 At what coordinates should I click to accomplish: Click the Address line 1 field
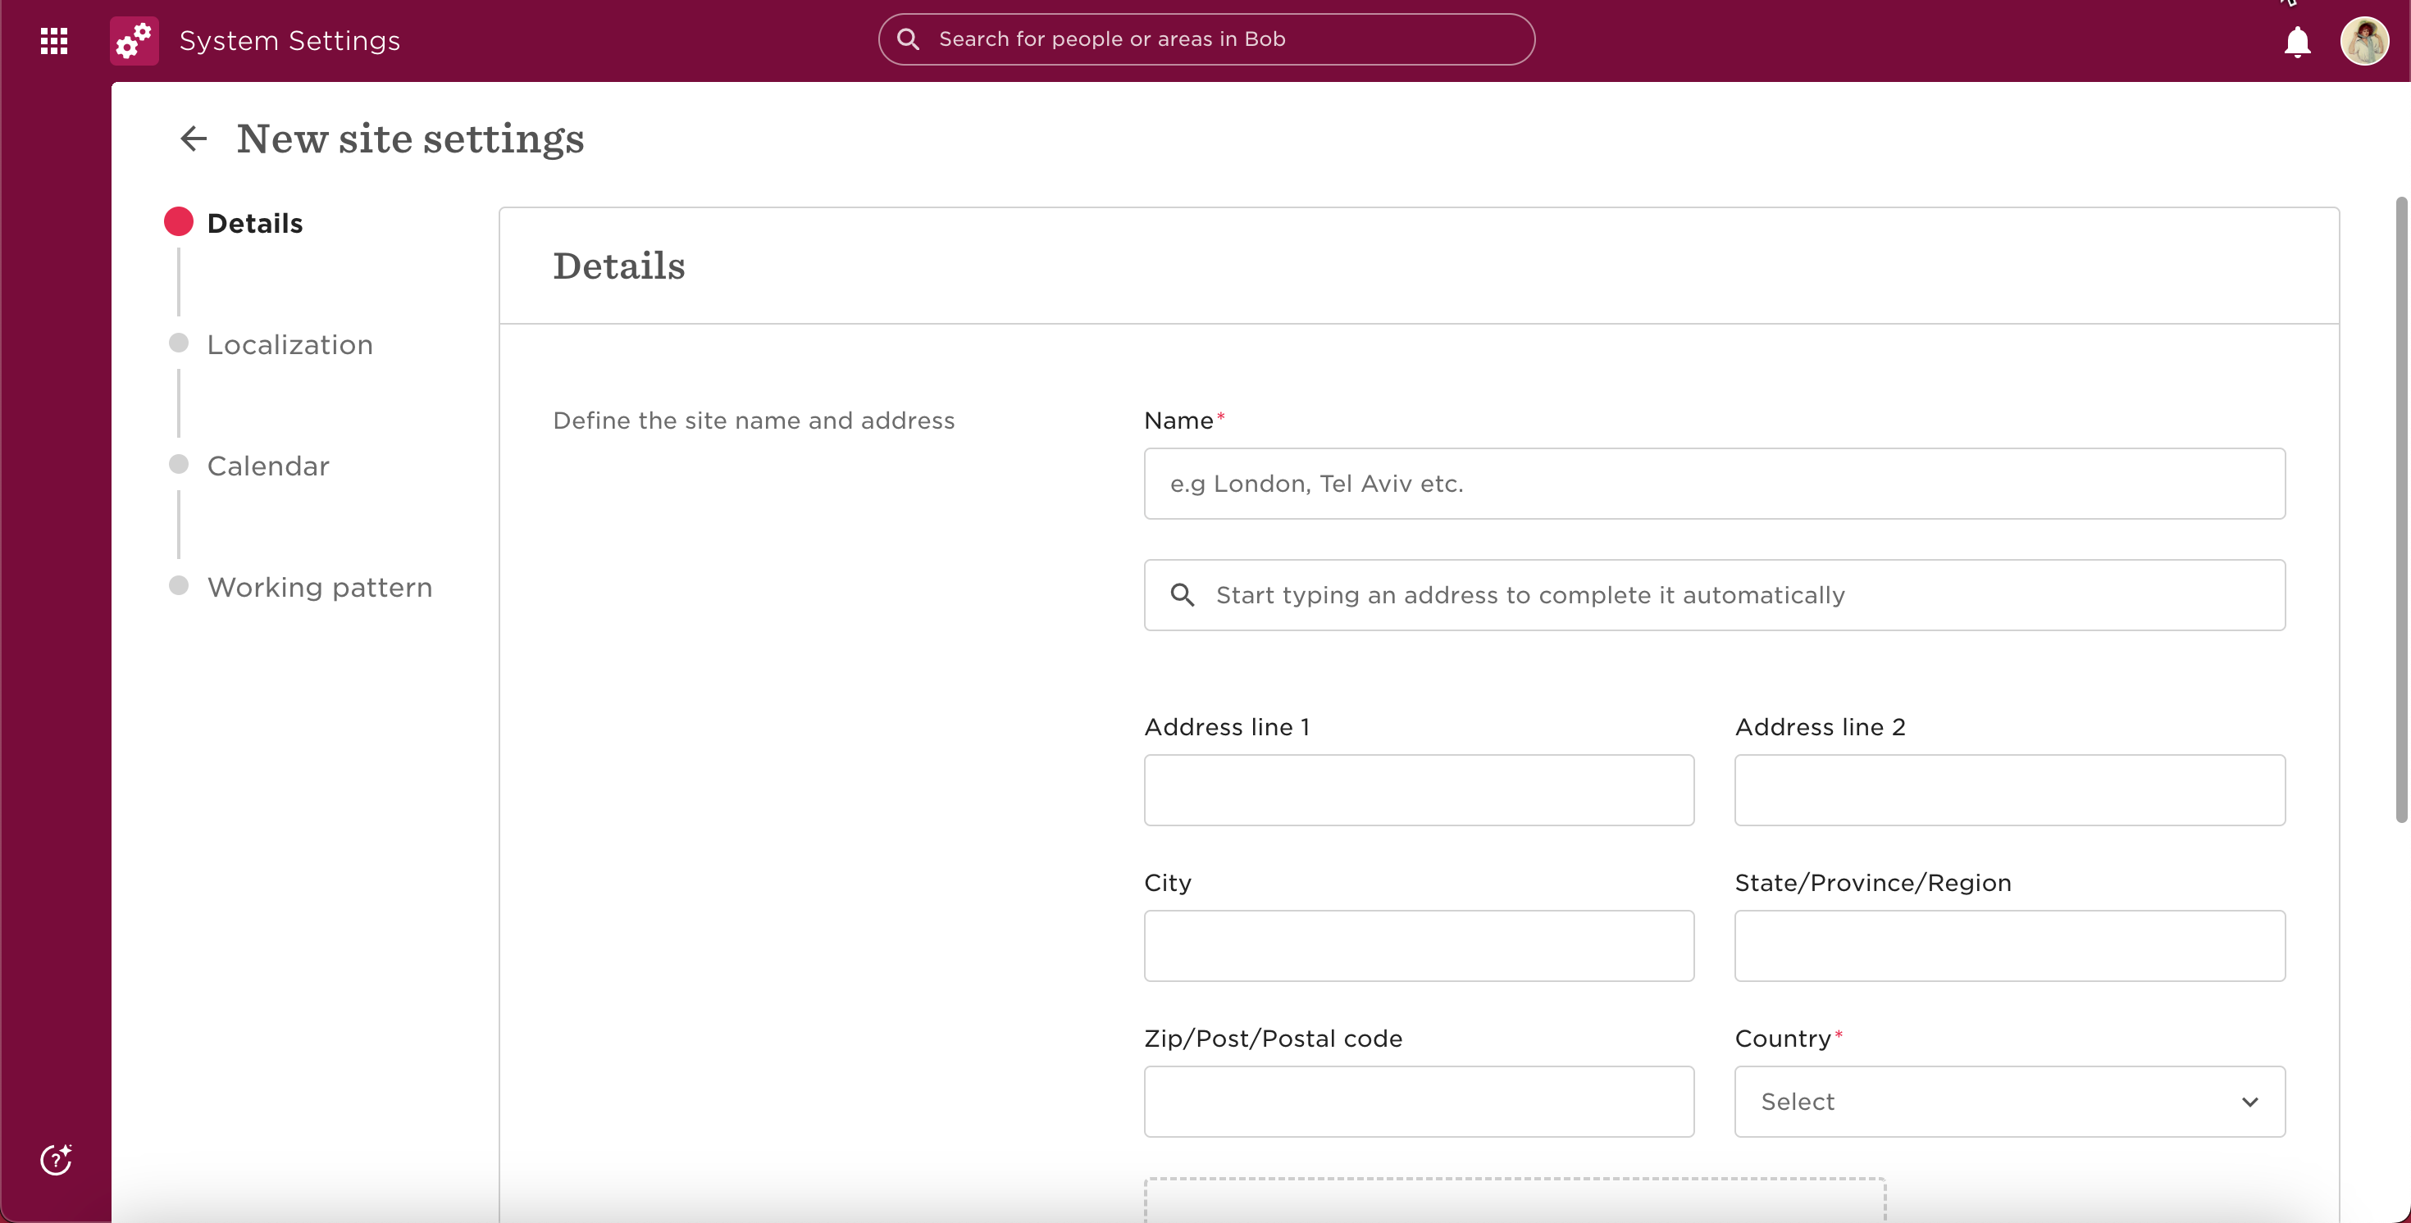[x=1418, y=789]
